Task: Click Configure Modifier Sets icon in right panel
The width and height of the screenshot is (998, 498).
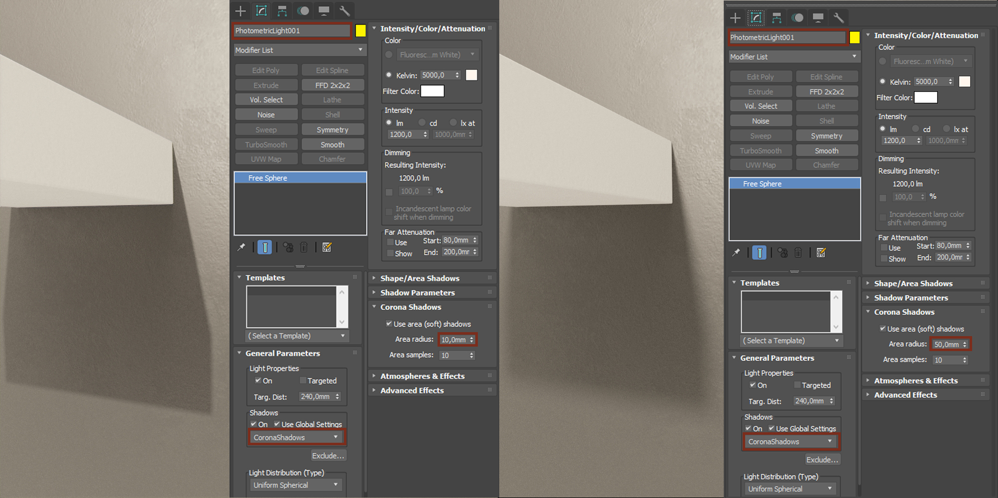Action: (x=821, y=252)
